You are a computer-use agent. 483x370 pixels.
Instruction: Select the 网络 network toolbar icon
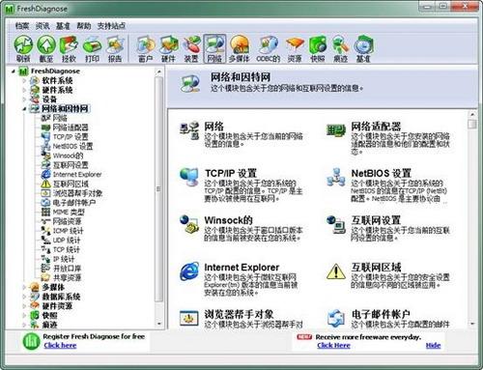214,47
